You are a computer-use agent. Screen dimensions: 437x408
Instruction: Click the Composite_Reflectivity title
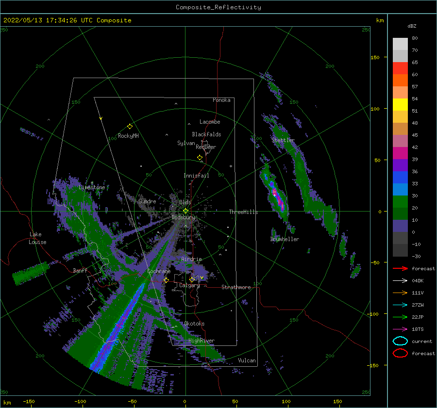(218, 7)
